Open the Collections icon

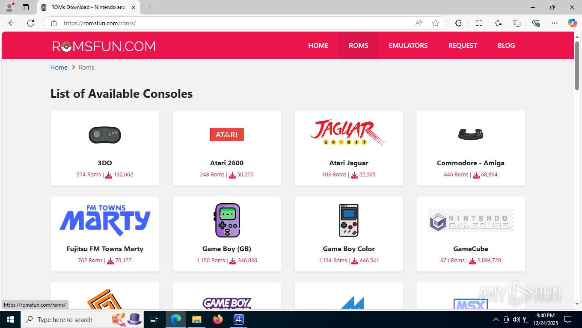click(x=517, y=23)
